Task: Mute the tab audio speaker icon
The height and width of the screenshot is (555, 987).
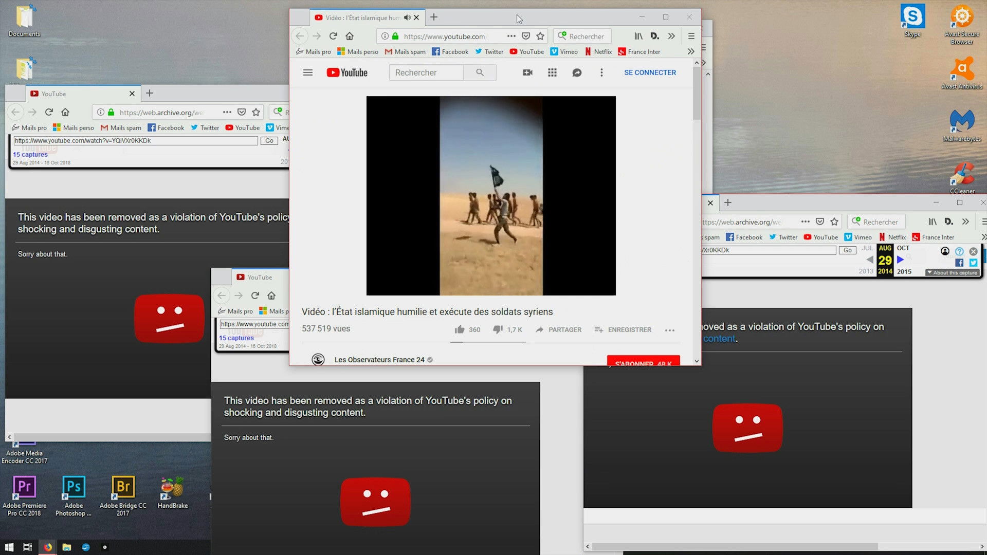Action: 407,17
